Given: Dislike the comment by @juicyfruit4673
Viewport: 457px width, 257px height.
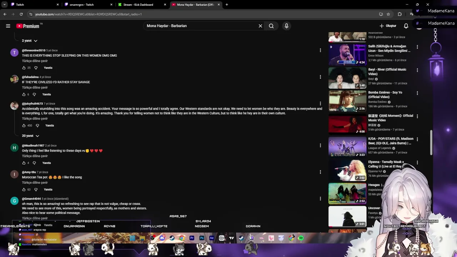Looking at the screenshot, I should click(37, 126).
